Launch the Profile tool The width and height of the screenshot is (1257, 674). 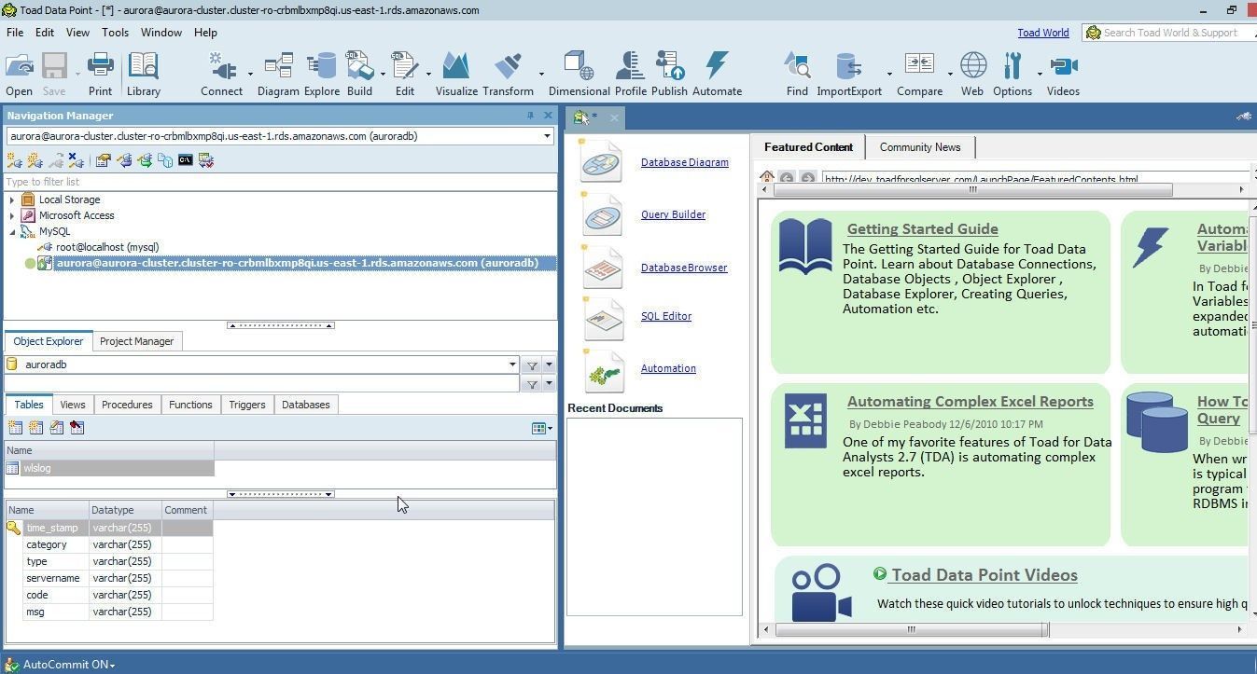631,75
